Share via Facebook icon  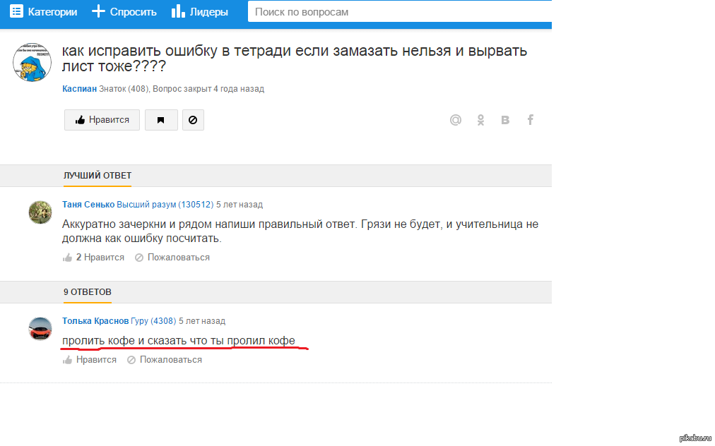pyautogui.click(x=531, y=120)
